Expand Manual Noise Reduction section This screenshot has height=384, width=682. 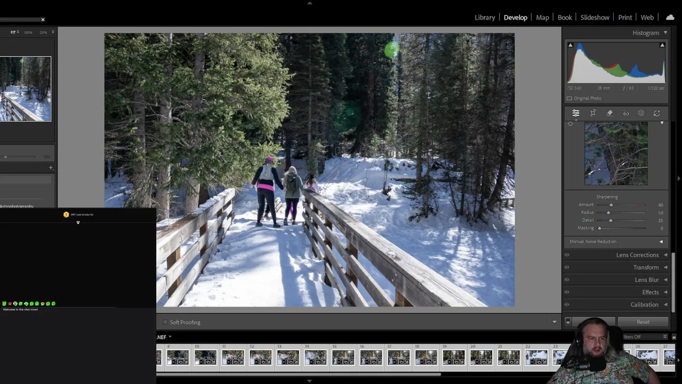coord(661,242)
